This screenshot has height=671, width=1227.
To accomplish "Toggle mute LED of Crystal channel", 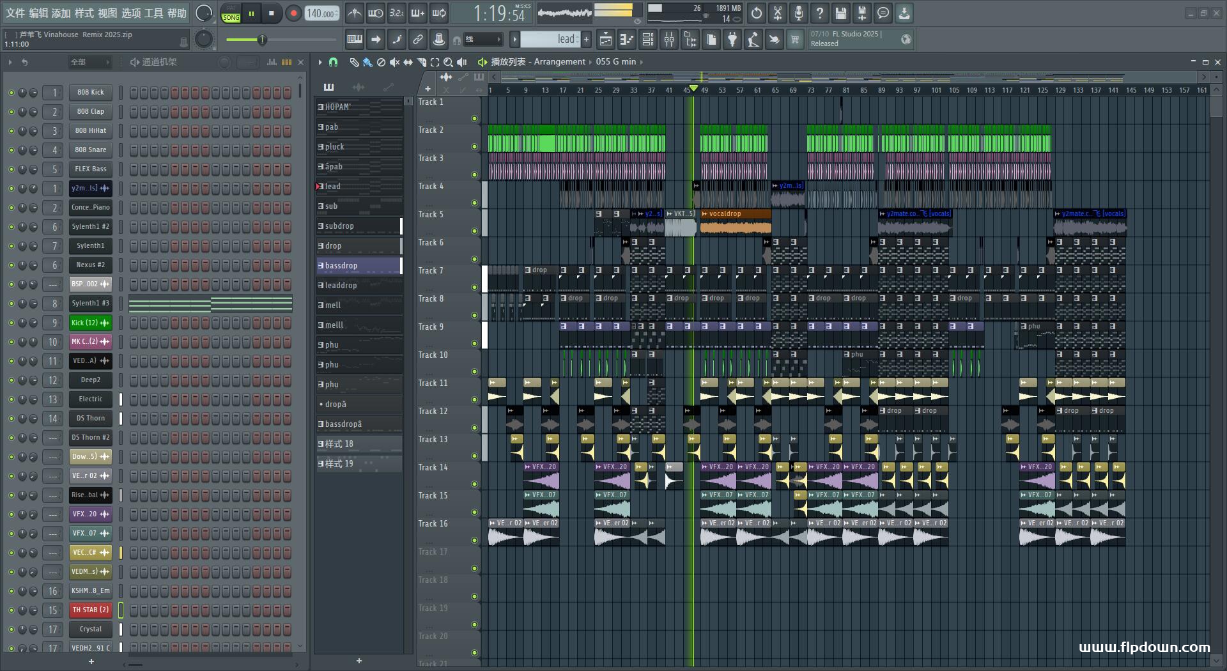I will coord(11,629).
